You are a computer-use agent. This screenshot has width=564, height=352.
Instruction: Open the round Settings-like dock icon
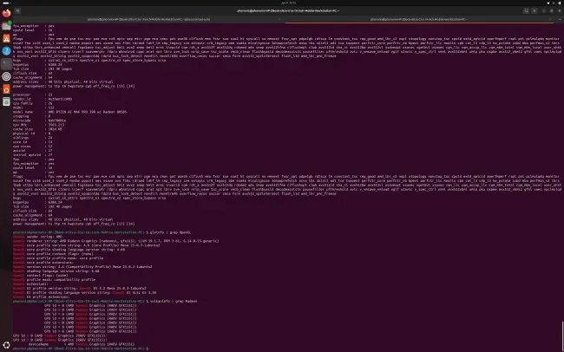(6, 76)
